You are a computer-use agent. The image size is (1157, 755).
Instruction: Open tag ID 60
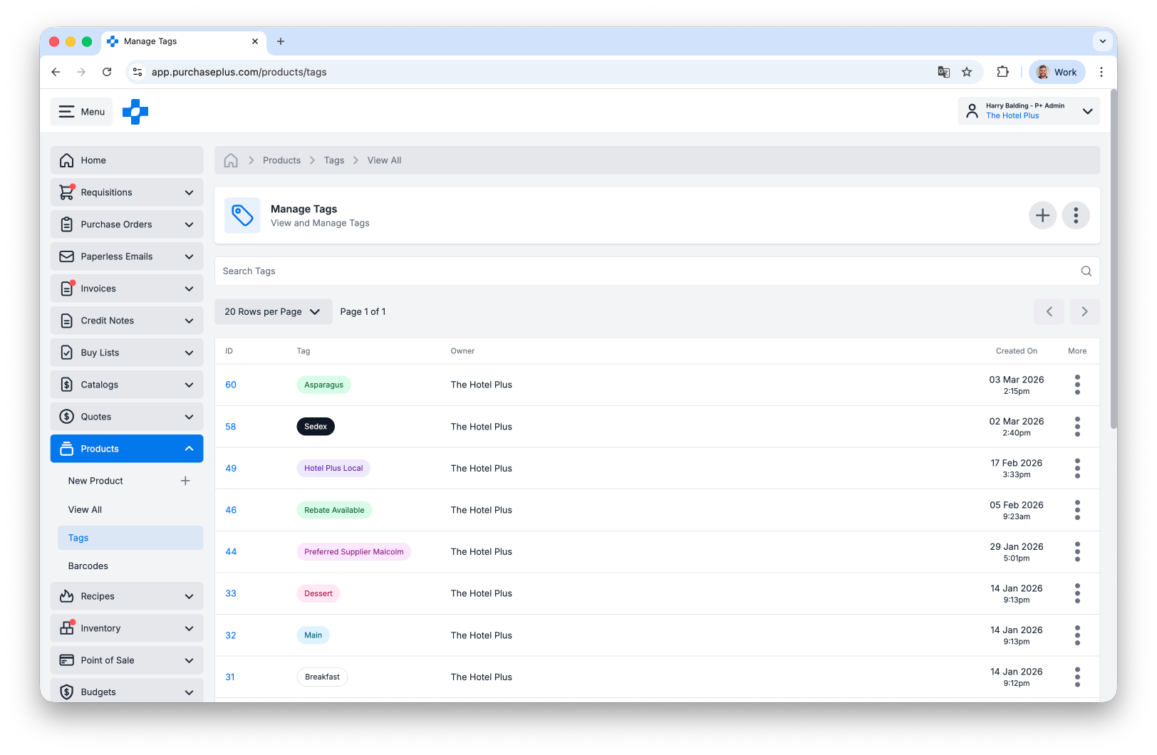tap(231, 385)
